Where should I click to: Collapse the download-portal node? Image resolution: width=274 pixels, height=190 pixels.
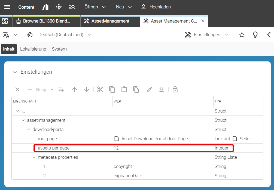point(29,129)
